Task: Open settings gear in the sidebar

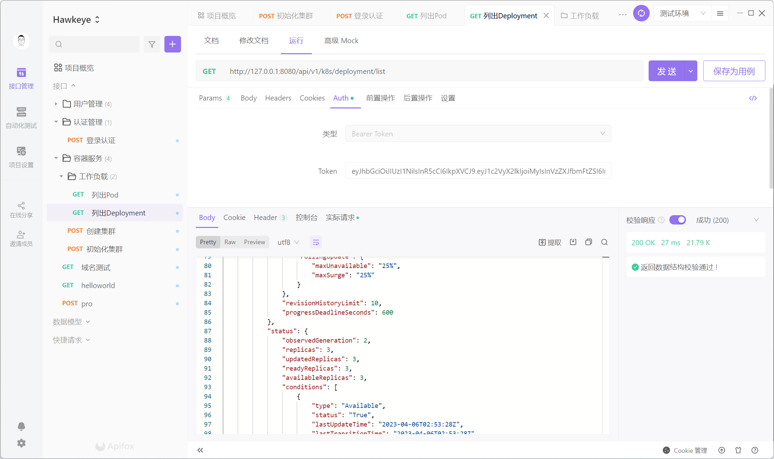Action: click(21, 443)
